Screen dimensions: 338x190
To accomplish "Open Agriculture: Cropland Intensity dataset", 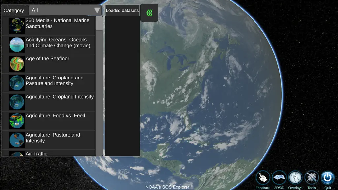I will (49, 102).
